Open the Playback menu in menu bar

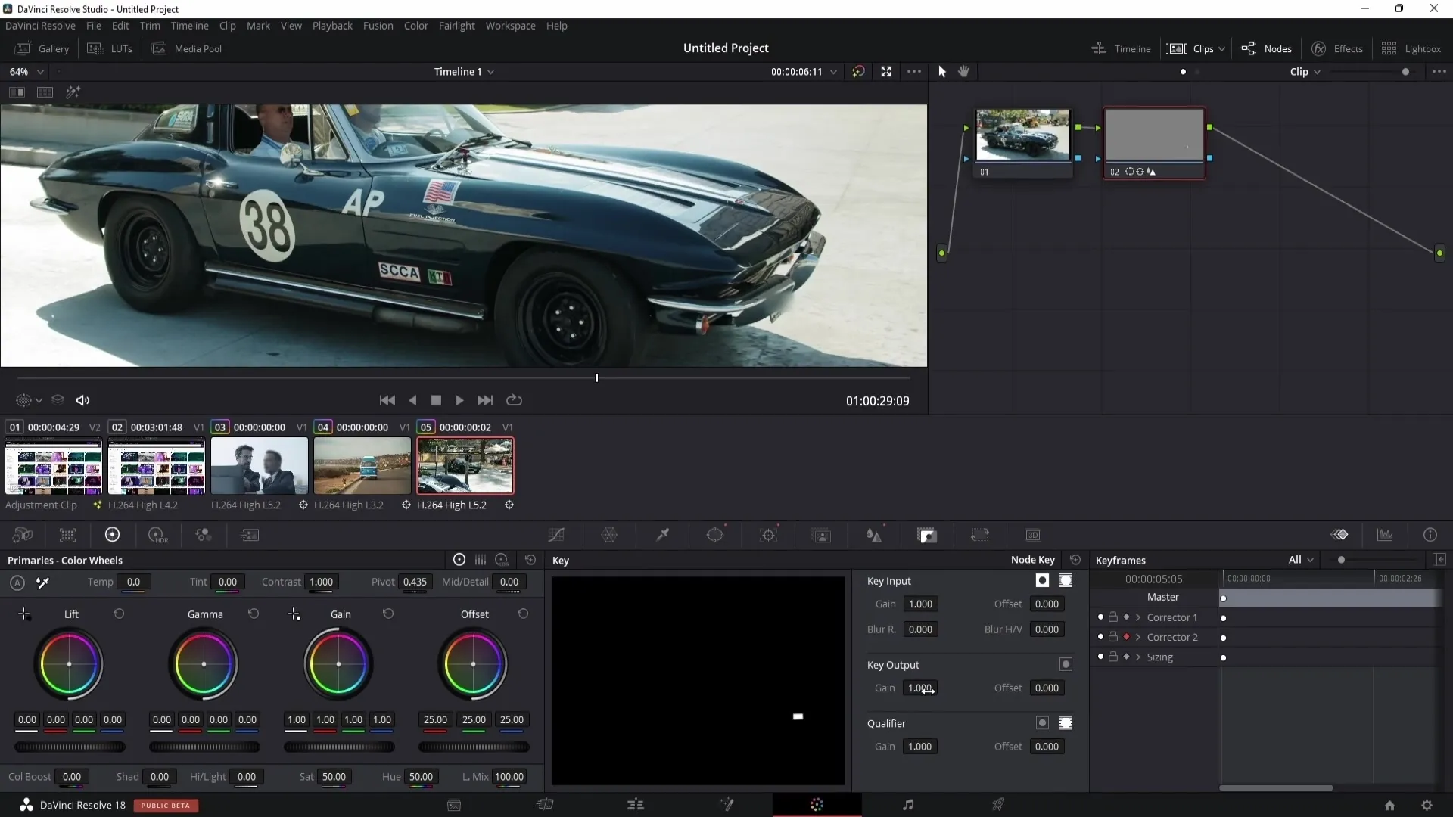coord(331,25)
